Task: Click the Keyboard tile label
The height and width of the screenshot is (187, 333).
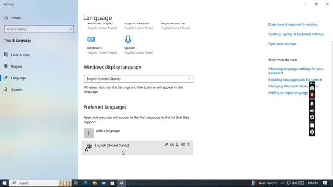Action: [x=95, y=48]
